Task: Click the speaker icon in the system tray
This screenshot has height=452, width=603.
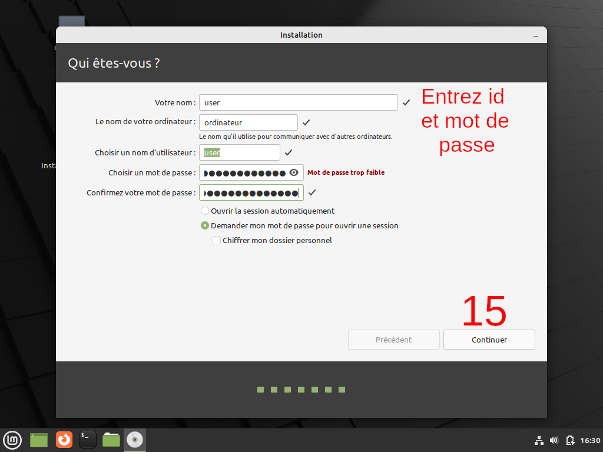Action: [554, 440]
